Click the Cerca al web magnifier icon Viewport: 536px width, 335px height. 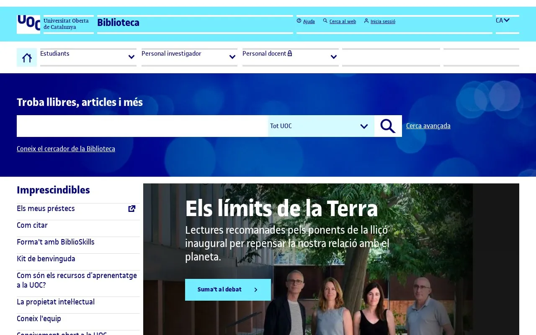pos(325,21)
